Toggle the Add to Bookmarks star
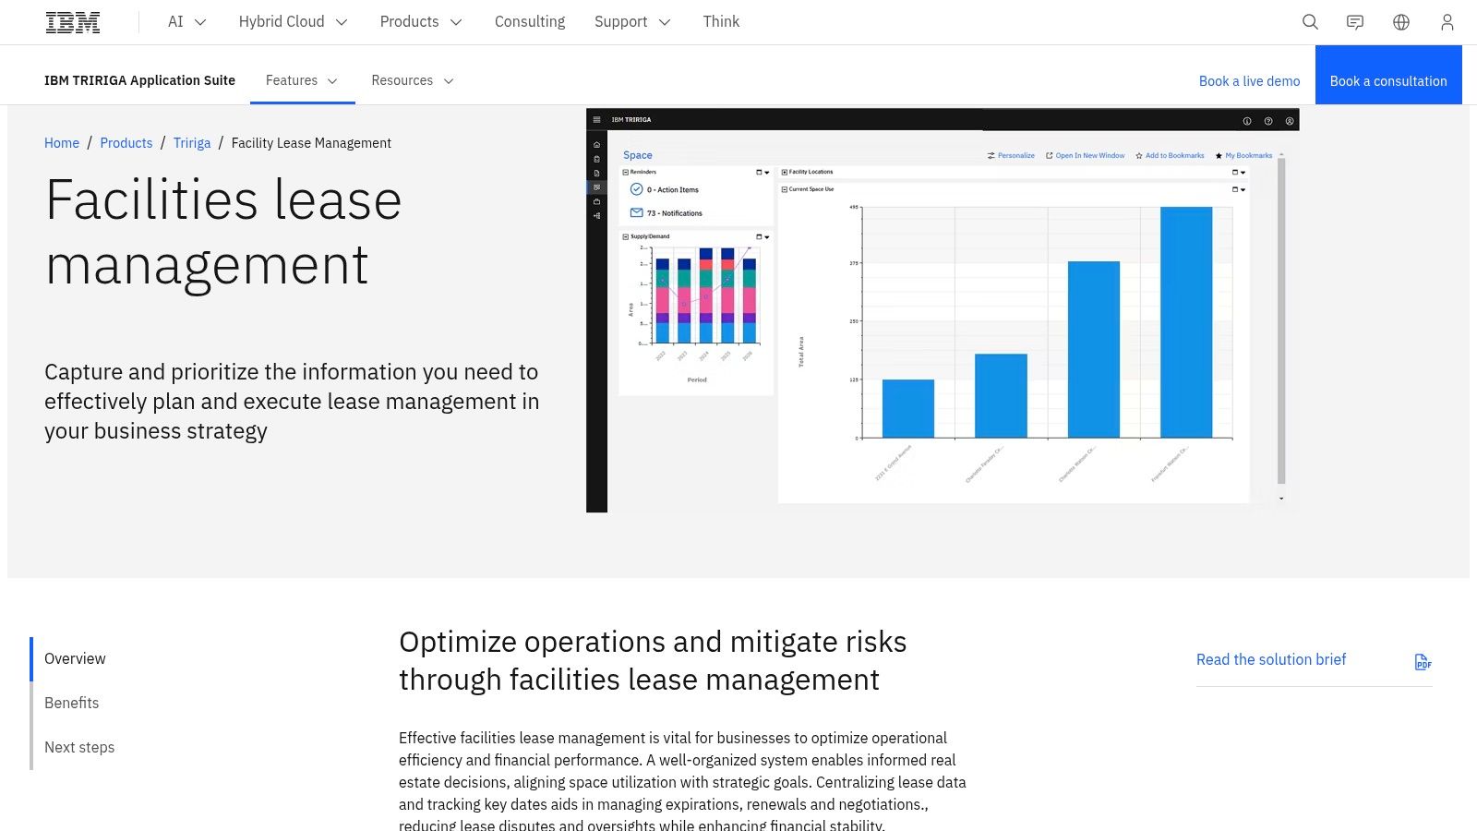 pos(1138,155)
